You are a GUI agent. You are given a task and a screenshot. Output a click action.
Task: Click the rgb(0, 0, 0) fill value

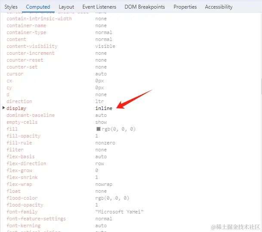coord(119,129)
